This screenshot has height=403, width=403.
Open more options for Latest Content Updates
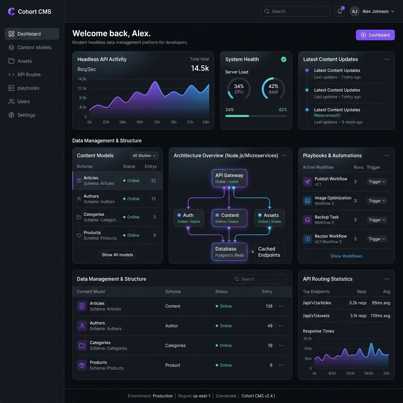[386, 59]
